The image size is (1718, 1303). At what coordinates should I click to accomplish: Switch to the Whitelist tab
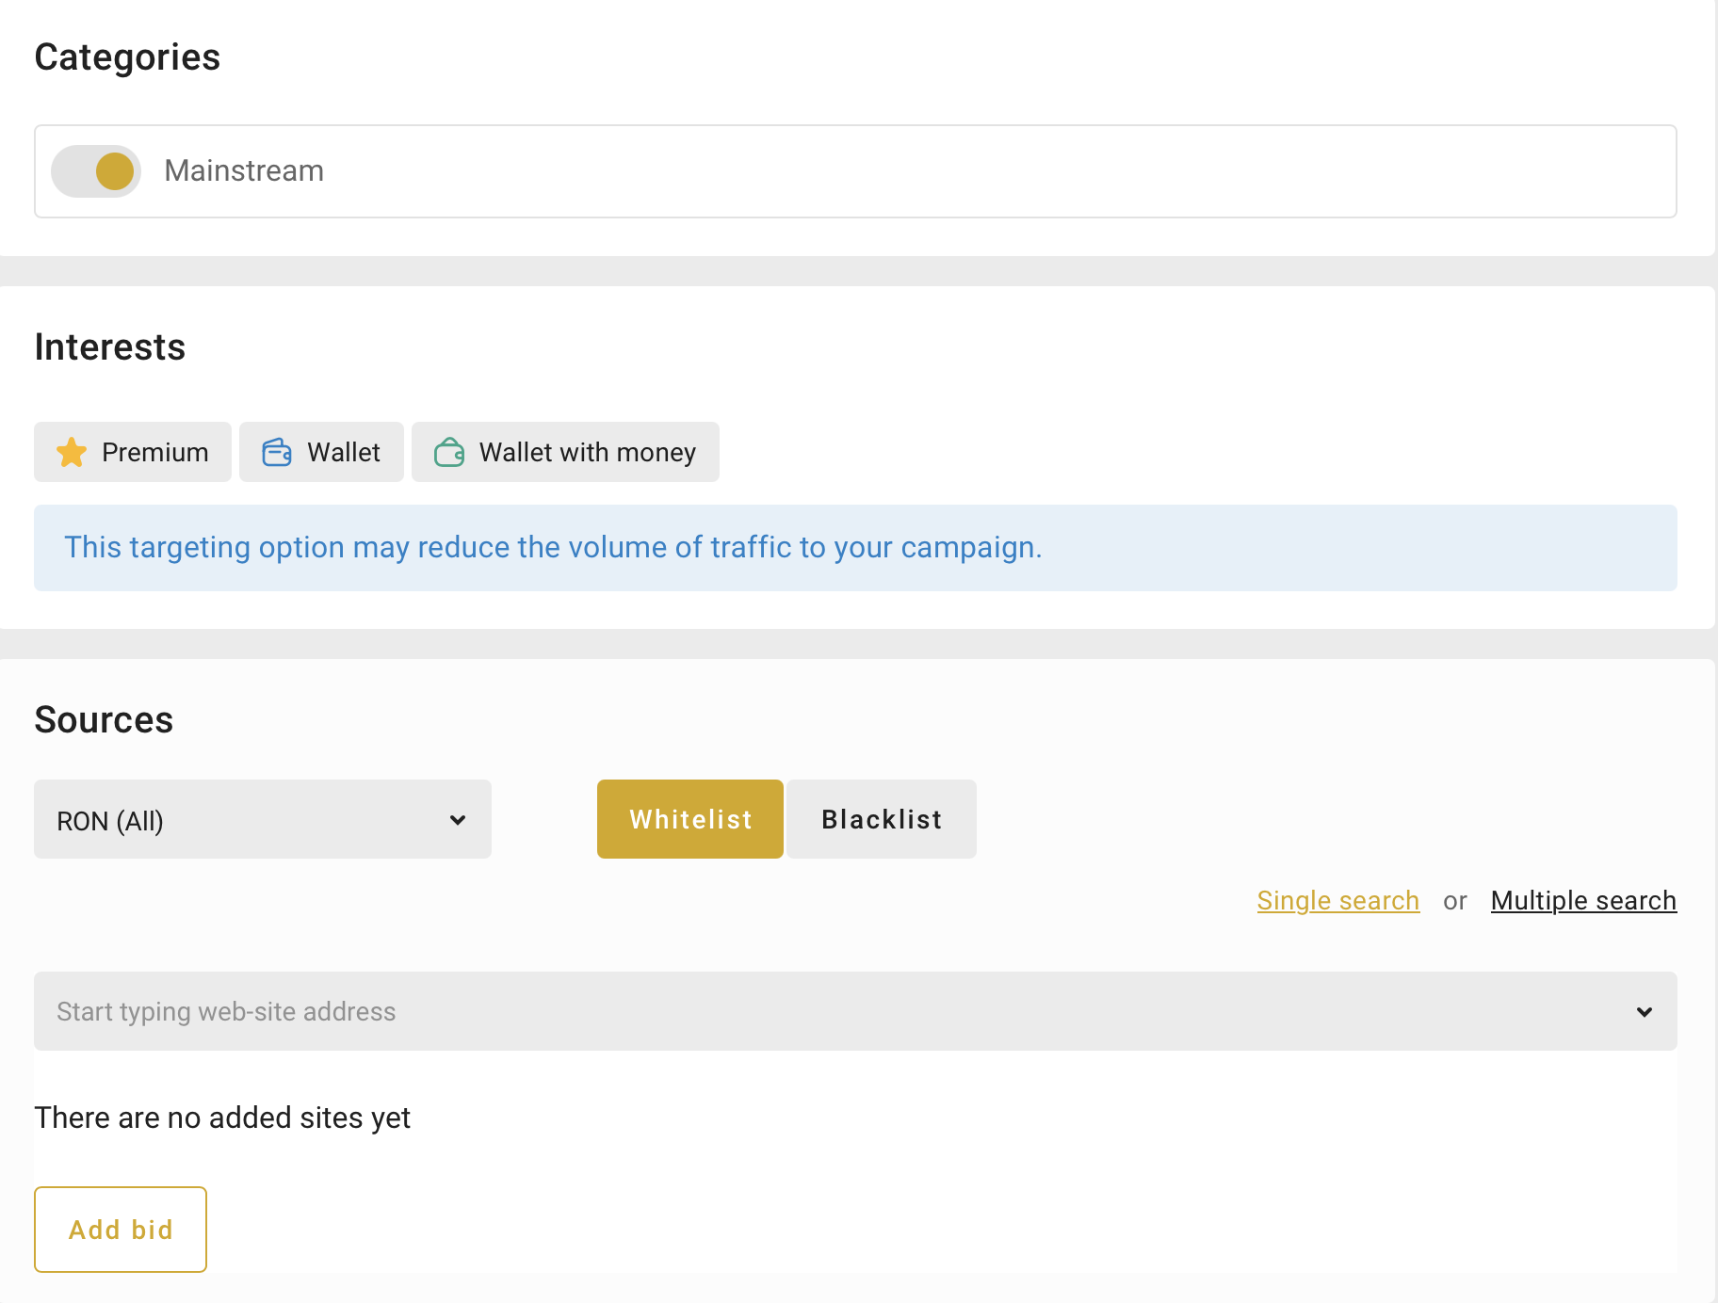click(x=690, y=819)
